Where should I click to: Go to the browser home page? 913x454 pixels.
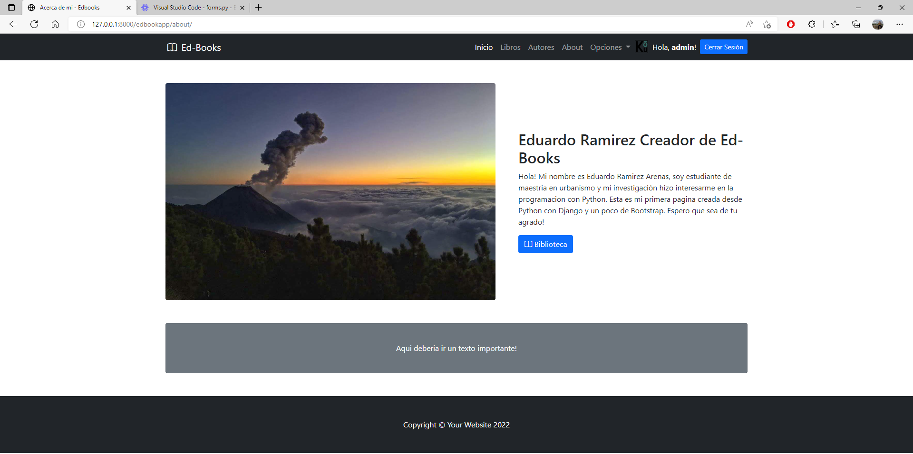click(x=55, y=24)
